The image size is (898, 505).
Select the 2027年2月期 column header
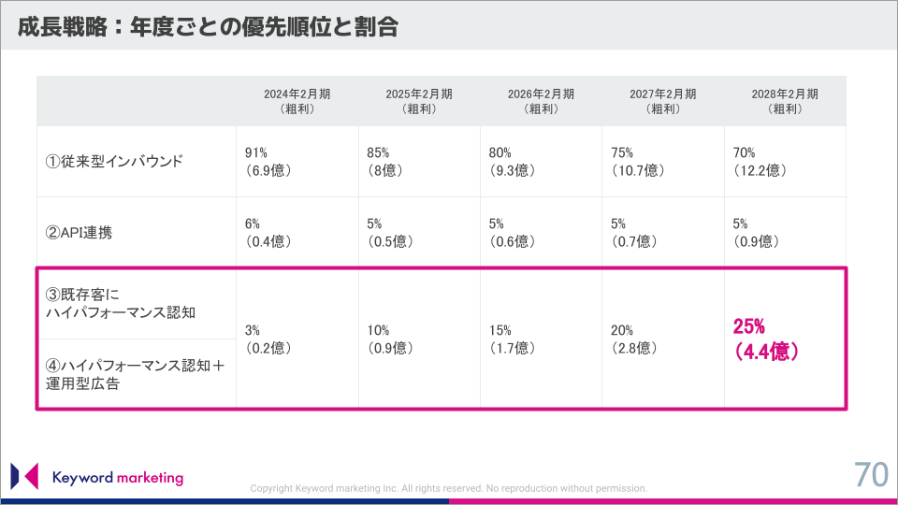click(x=662, y=101)
